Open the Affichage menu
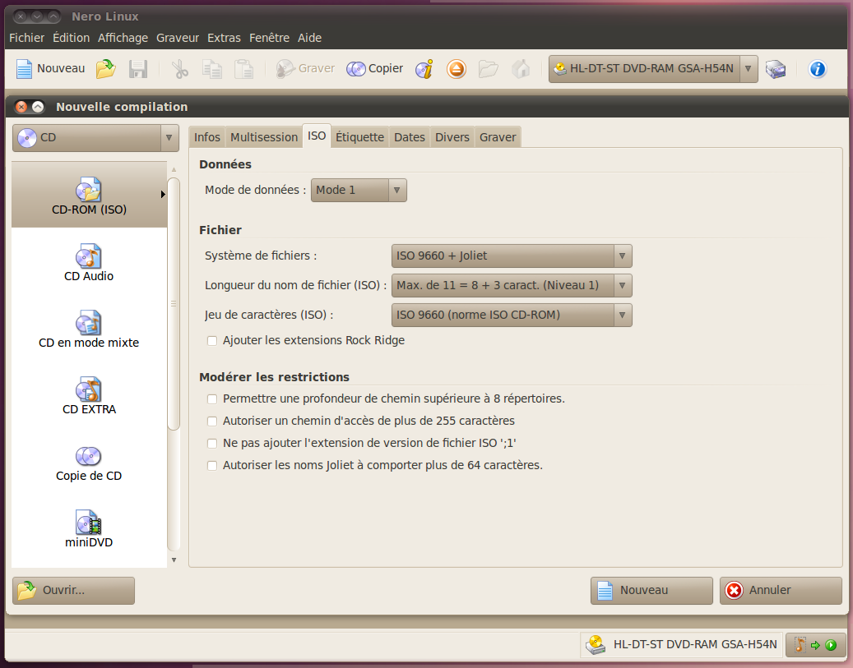Image resolution: width=853 pixels, height=668 pixels. click(123, 38)
